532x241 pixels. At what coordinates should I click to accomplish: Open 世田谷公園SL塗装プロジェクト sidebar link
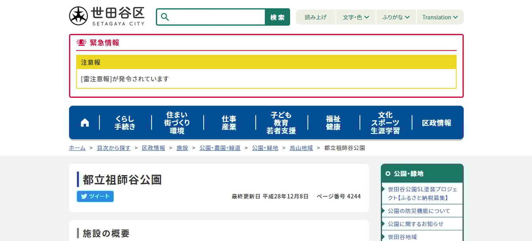point(422,194)
